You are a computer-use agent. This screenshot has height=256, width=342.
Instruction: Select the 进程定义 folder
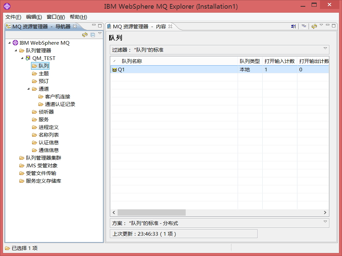(45, 127)
